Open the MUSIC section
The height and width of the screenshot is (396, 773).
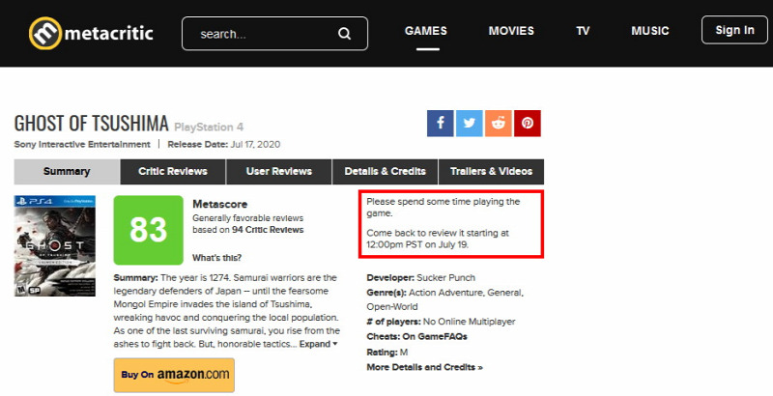click(649, 31)
